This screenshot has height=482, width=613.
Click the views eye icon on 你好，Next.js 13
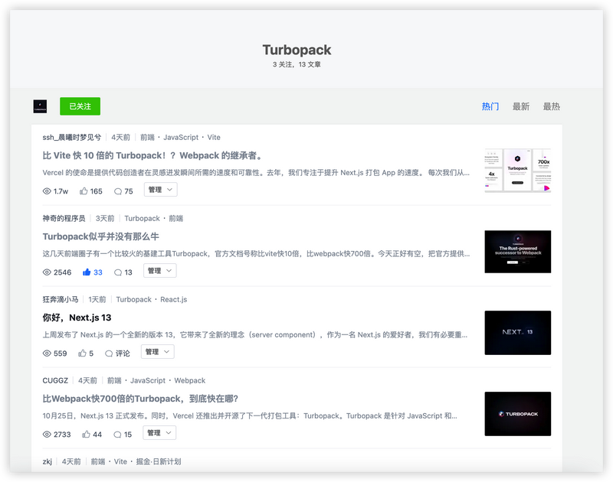click(46, 352)
